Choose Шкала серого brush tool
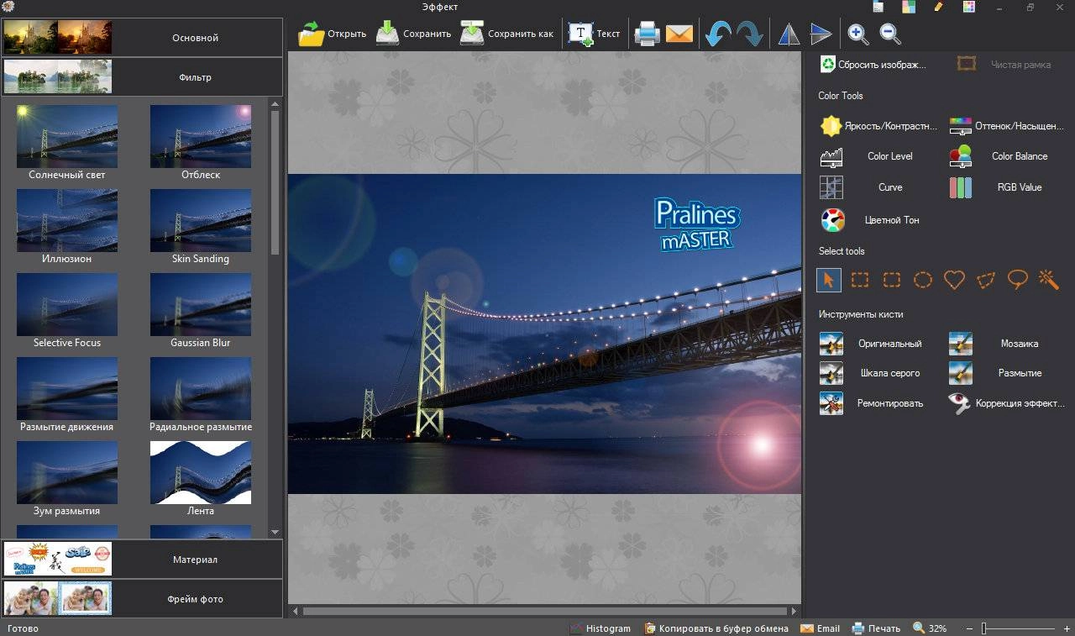 (870, 373)
